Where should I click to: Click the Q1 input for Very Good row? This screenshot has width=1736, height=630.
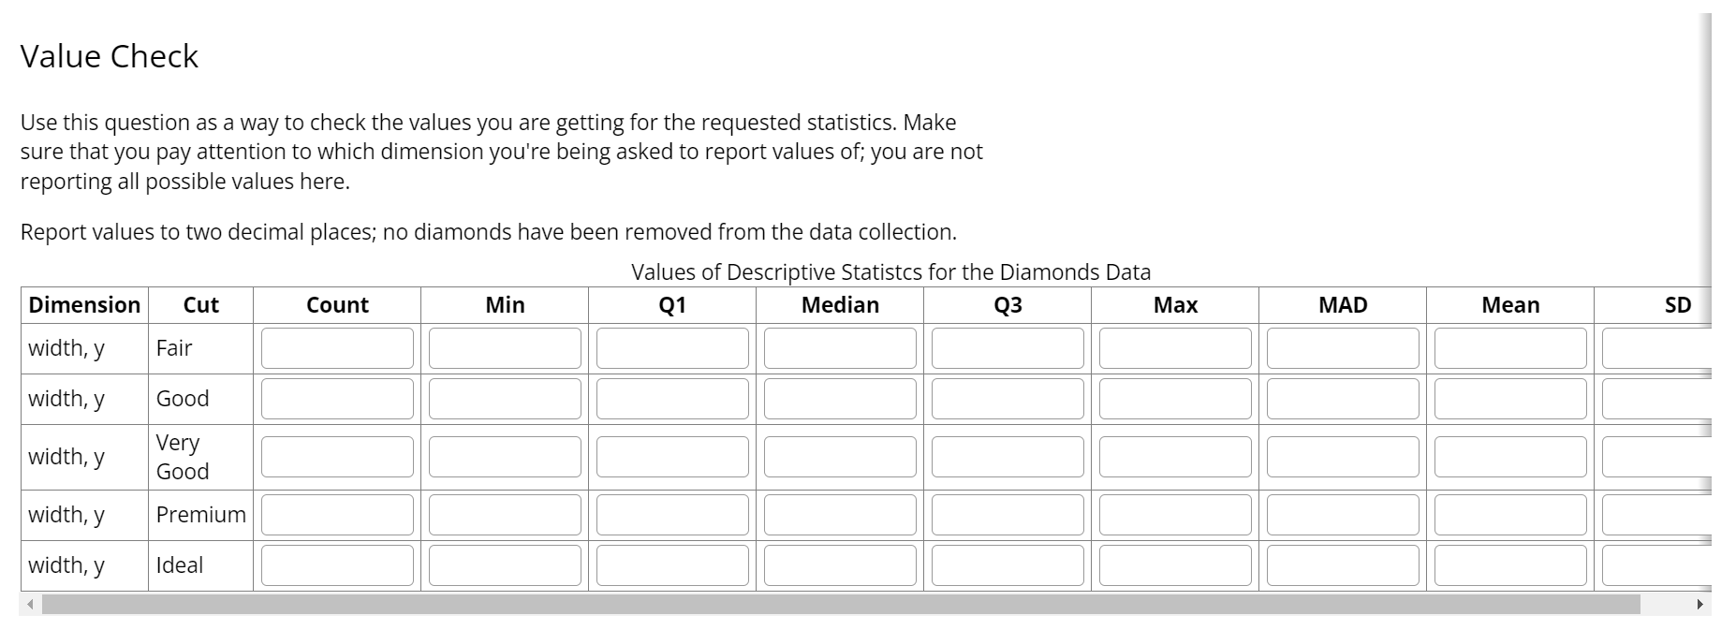click(671, 457)
